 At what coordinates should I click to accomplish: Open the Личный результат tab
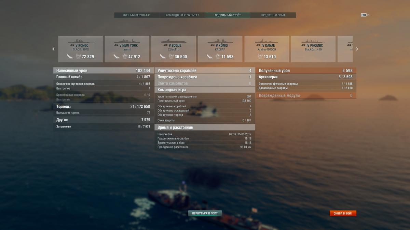tap(137, 15)
